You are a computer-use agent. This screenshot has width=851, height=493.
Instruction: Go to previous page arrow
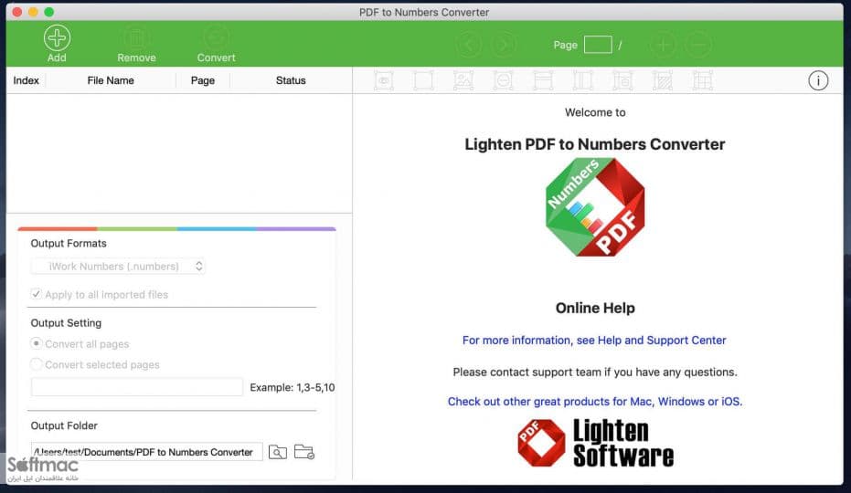(x=469, y=45)
